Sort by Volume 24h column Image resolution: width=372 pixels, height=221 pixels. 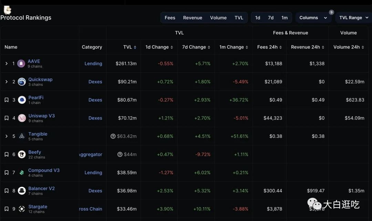click(x=363, y=47)
